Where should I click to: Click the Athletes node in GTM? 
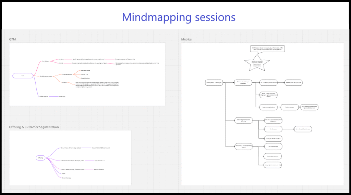pyautogui.click(x=61, y=59)
